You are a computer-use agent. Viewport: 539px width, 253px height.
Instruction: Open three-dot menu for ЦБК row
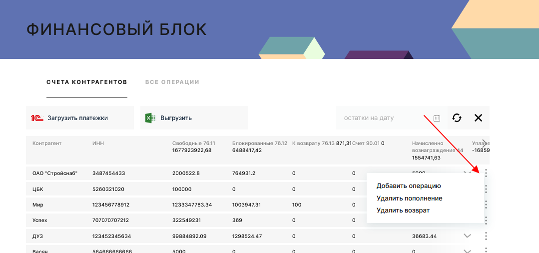[486, 189]
